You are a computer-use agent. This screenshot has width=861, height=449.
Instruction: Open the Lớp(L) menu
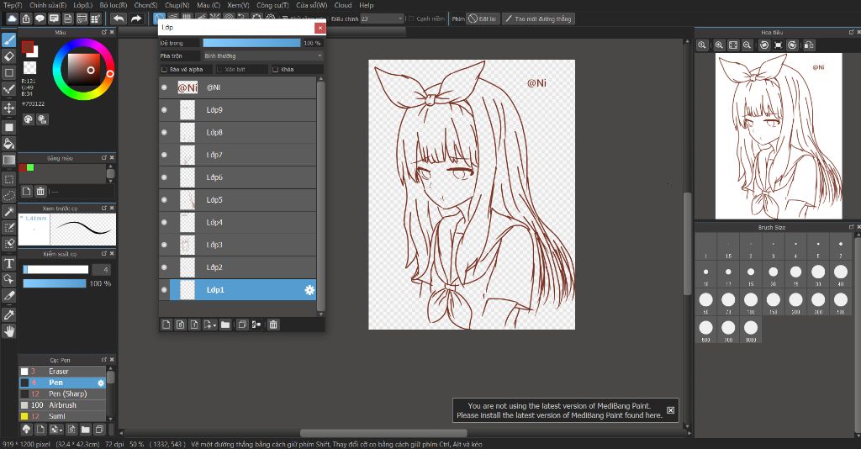coord(83,5)
